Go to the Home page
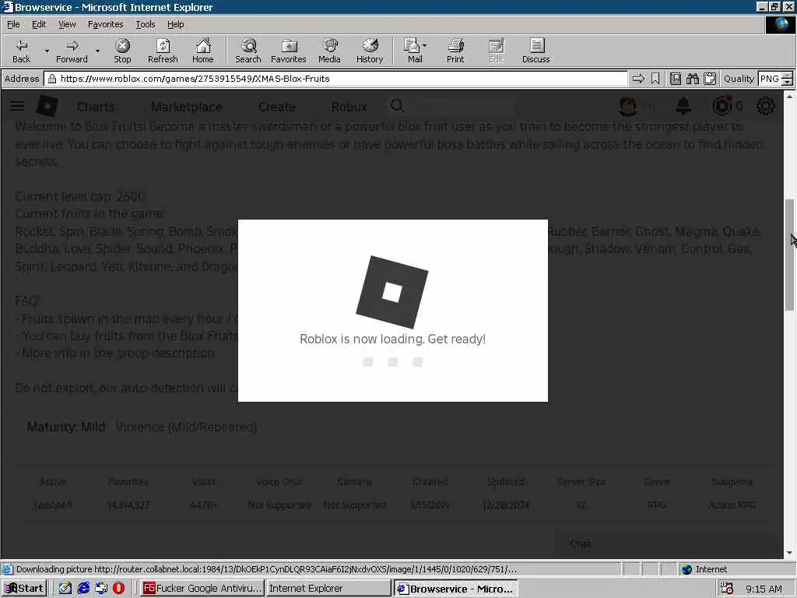This screenshot has height=598, width=797. [203, 51]
